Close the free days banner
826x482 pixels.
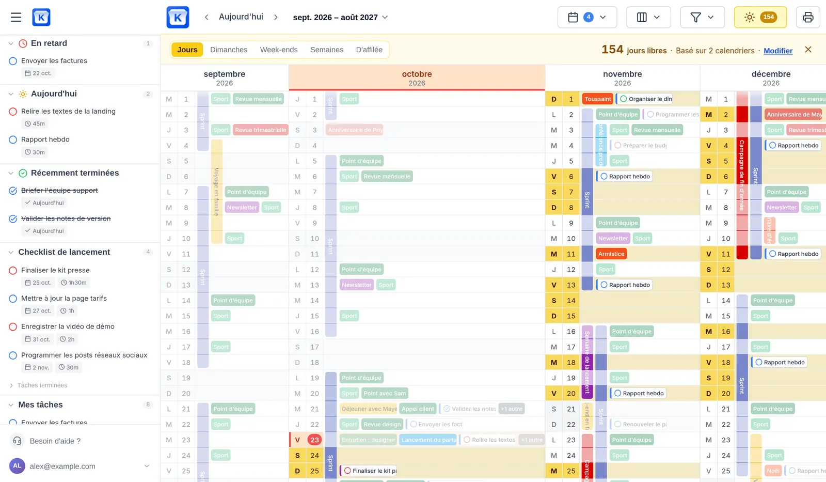808,50
